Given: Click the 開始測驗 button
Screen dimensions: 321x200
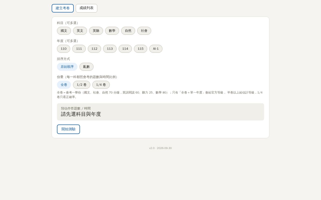Looking at the screenshot, I should [x=68, y=129].
